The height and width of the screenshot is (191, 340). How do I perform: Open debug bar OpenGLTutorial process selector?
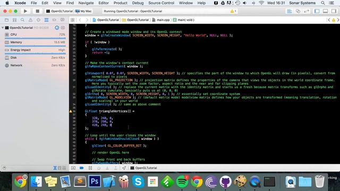143,168
